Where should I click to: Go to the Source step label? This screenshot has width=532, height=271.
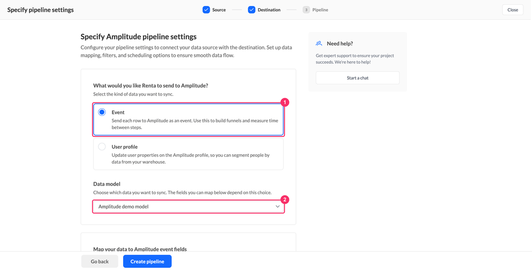(x=219, y=10)
